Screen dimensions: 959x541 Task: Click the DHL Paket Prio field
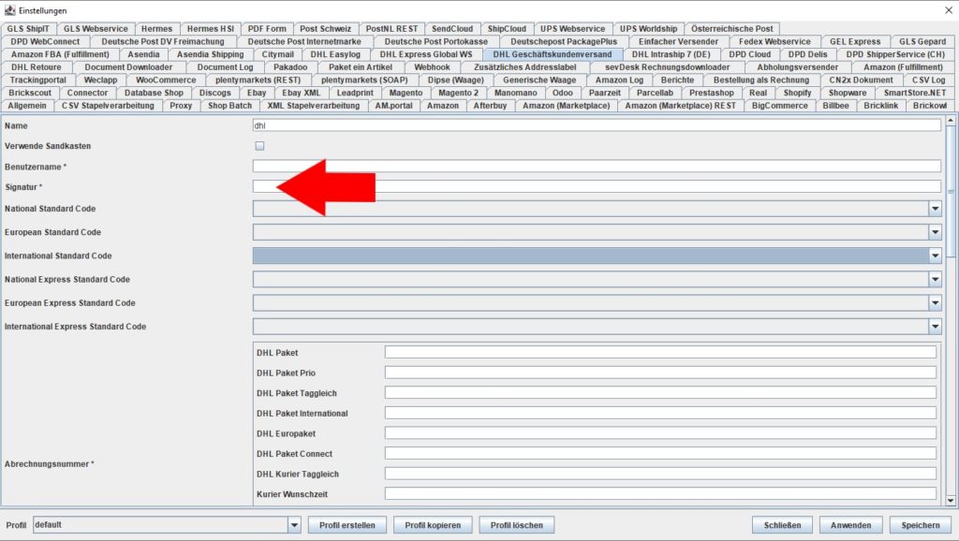(660, 373)
